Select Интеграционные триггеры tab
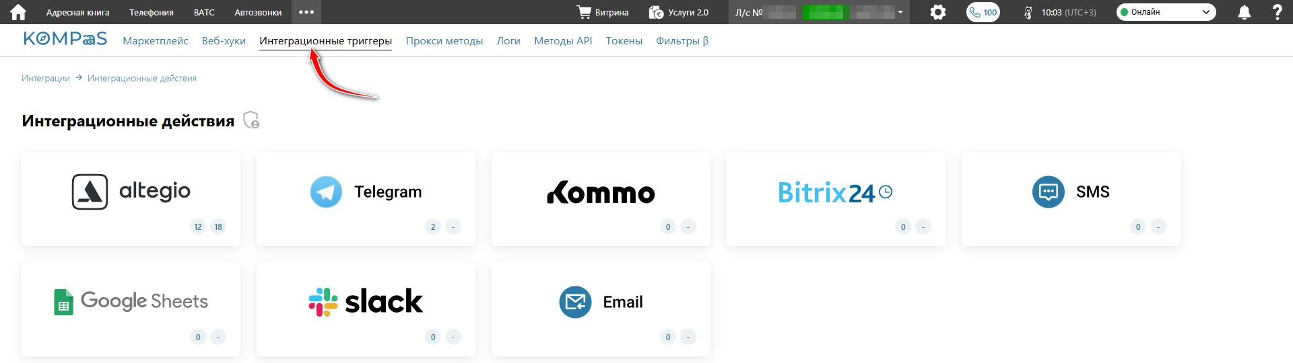Image resolution: width=1293 pixels, height=363 pixels. tap(326, 41)
